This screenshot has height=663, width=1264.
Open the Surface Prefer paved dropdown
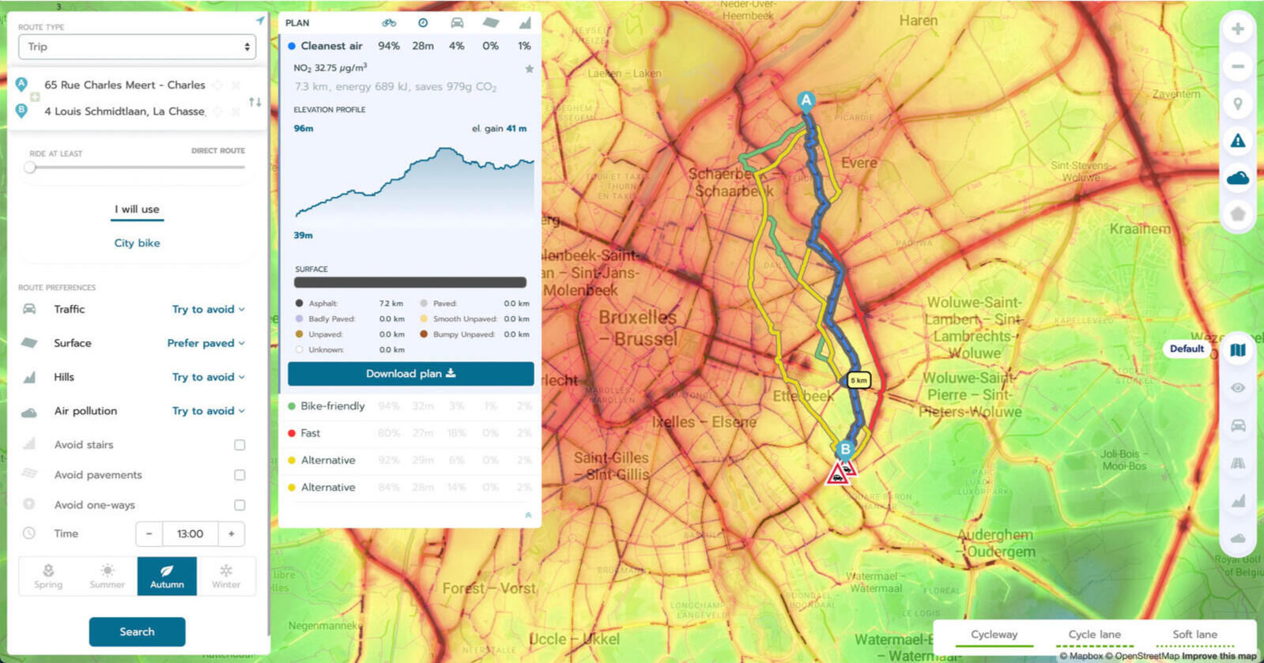pyautogui.click(x=206, y=343)
